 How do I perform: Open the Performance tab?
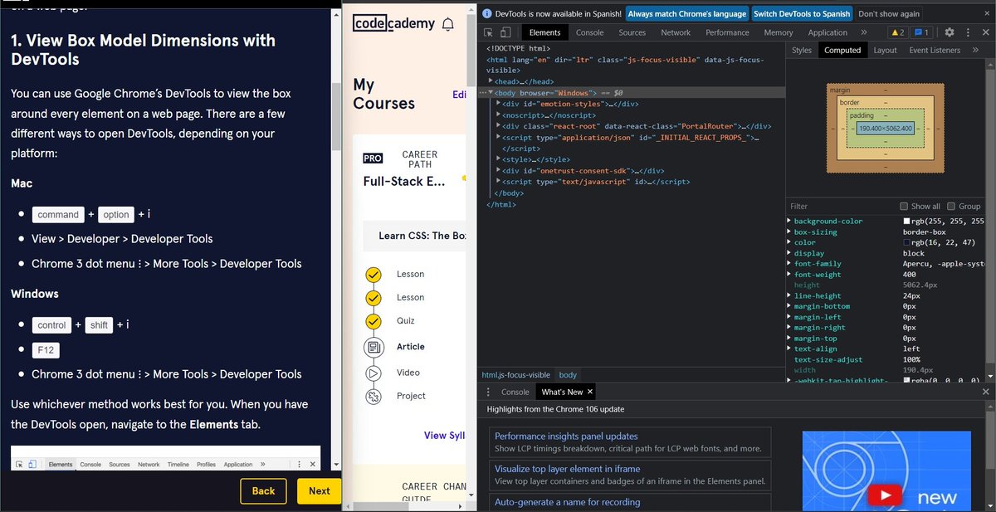coord(727,32)
